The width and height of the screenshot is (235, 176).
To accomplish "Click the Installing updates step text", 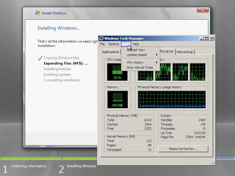I will coord(57,75).
